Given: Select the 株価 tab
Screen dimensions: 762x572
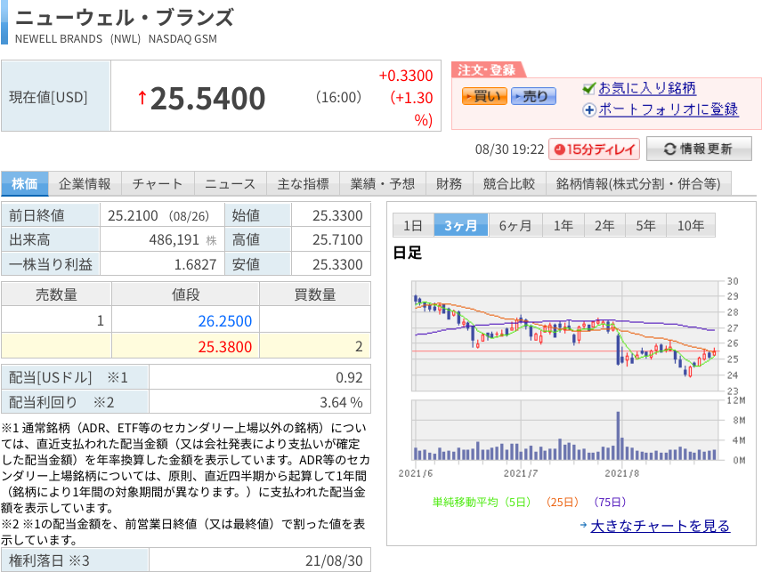Looking at the screenshot, I should click(25, 183).
